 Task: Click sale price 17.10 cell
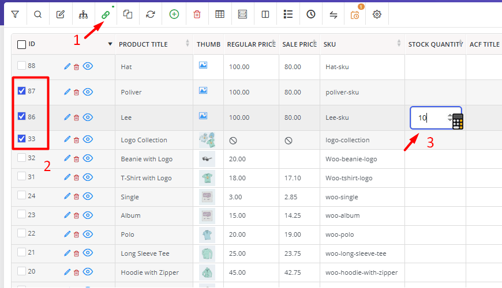pyautogui.click(x=299, y=178)
